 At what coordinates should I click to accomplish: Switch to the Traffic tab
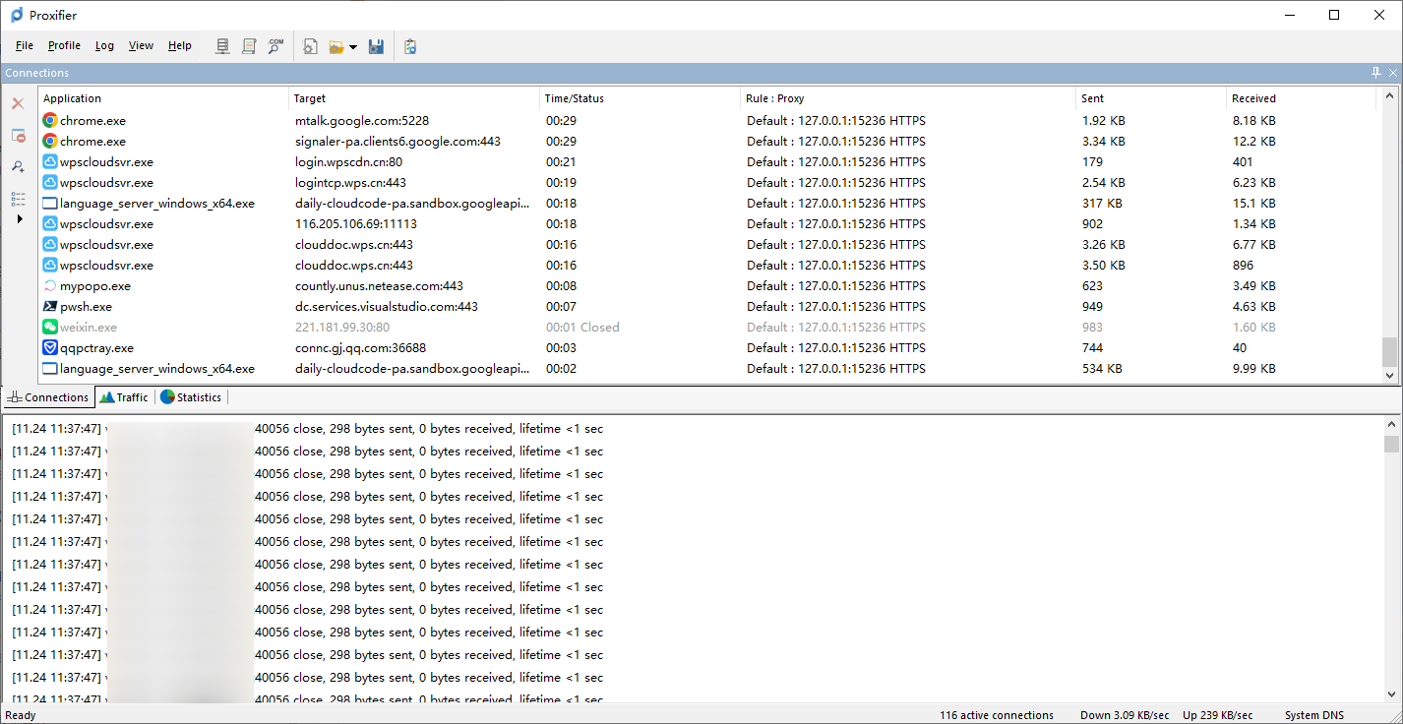point(124,397)
